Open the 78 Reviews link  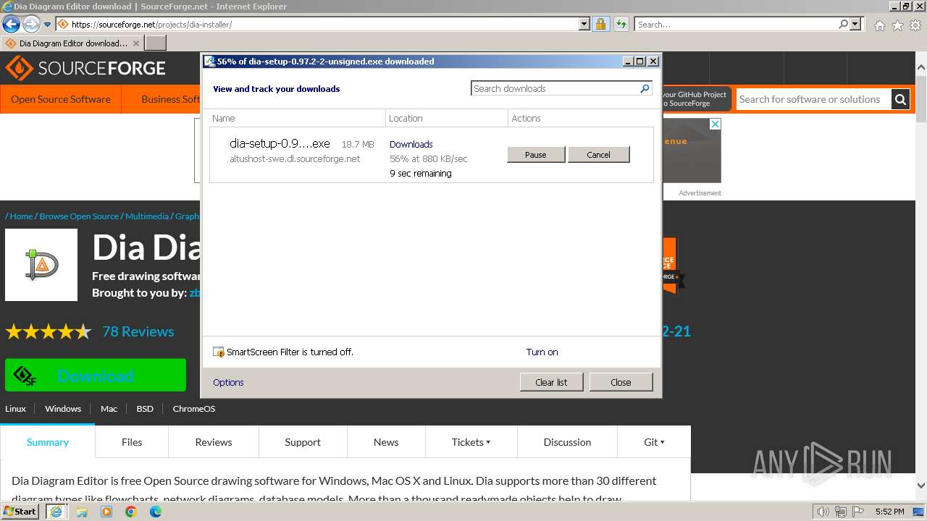138,331
